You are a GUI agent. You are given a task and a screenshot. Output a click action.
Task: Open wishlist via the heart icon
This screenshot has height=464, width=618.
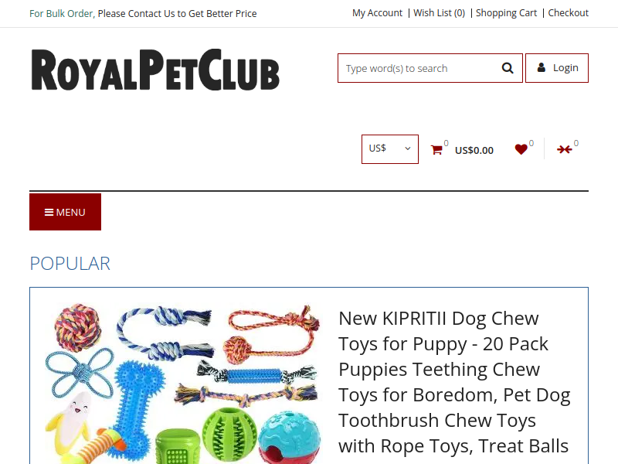click(x=521, y=149)
